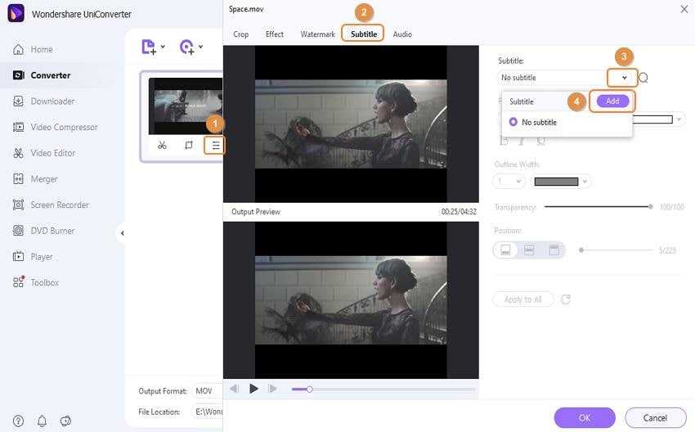Expand the Subtitle dropdown arrow
This screenshot has width=695, height=432.
[x=624, y=78]
